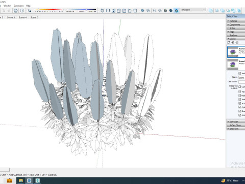This screenshot has width=245, height=184.
Task: Click the scene Description input field
Action: (241, 82)
